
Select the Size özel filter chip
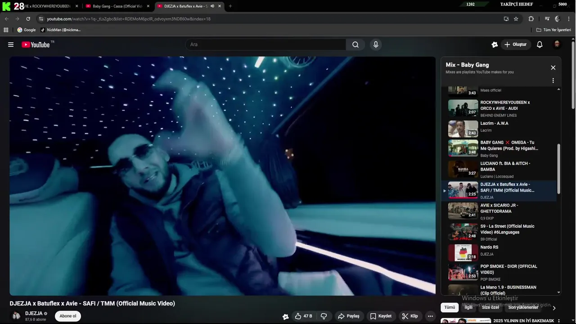click(490, 307)
